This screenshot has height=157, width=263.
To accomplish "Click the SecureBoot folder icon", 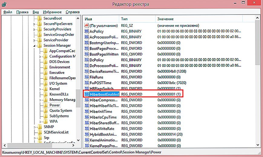I will (40, 18).
